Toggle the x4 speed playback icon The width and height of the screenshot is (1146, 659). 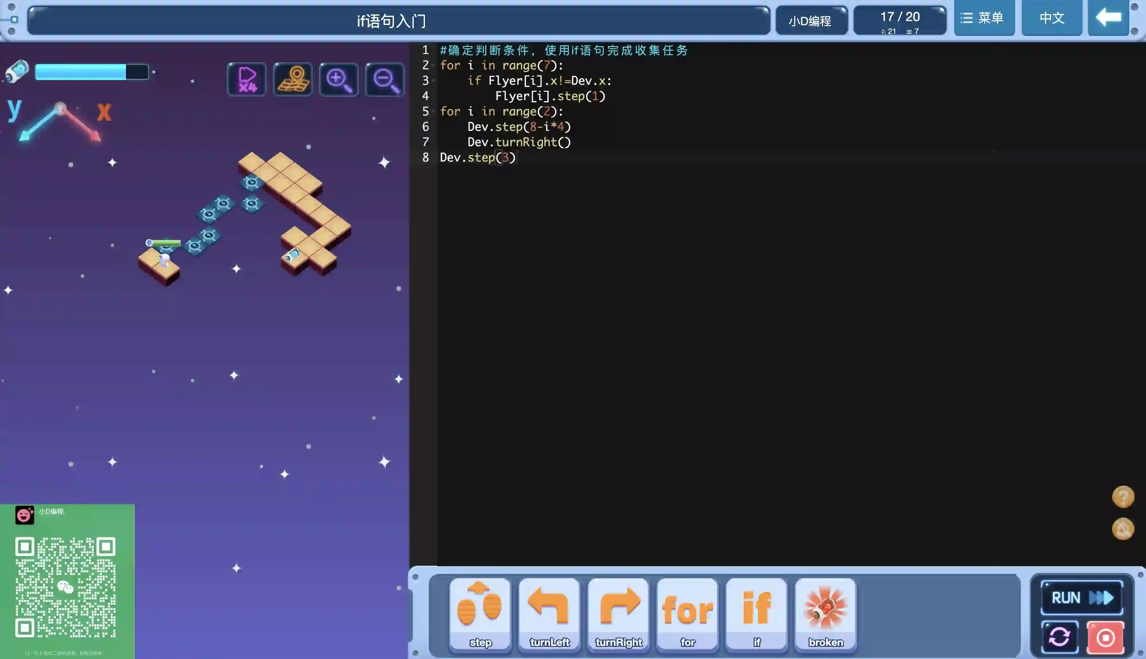coord(247,79)
